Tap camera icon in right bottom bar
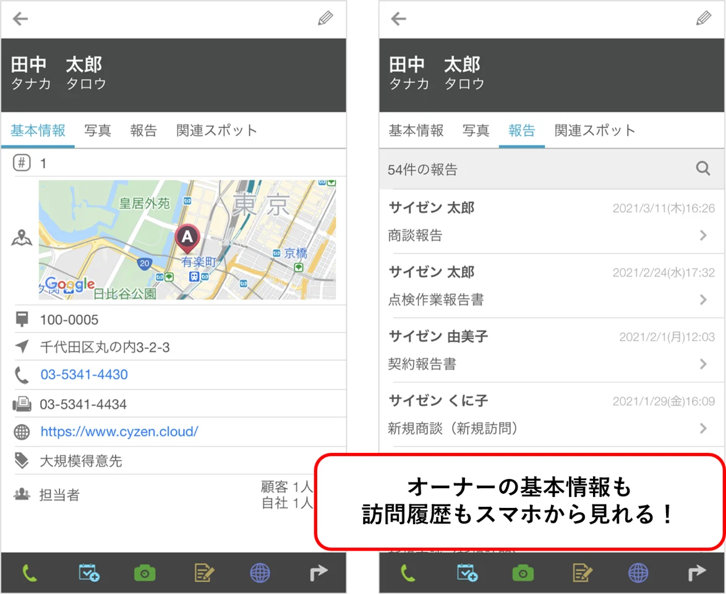The image size is (726, 594). coord(523,574)
